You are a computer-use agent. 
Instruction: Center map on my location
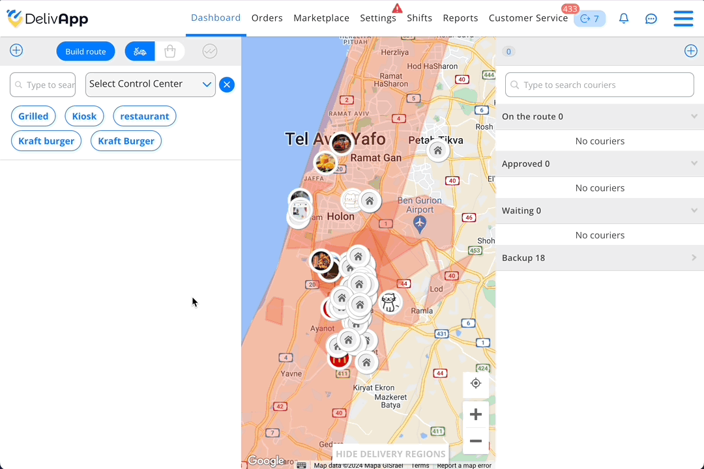click(x=475, y=384)
